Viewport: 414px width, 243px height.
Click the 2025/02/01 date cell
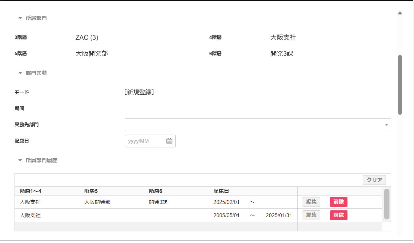(226, 202)
